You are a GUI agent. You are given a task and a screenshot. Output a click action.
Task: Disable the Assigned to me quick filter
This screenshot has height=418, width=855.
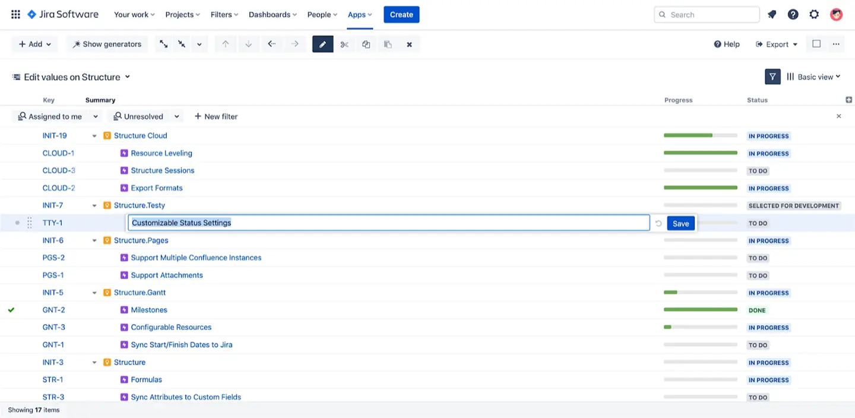pos(55,116)
